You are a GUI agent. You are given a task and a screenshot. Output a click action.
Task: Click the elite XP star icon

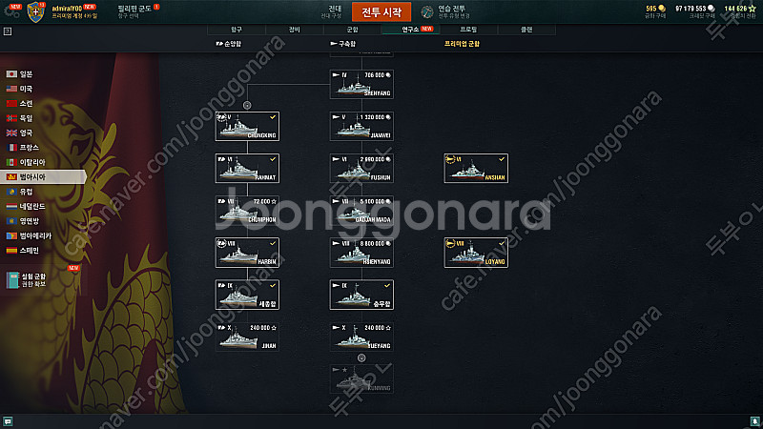752,9
